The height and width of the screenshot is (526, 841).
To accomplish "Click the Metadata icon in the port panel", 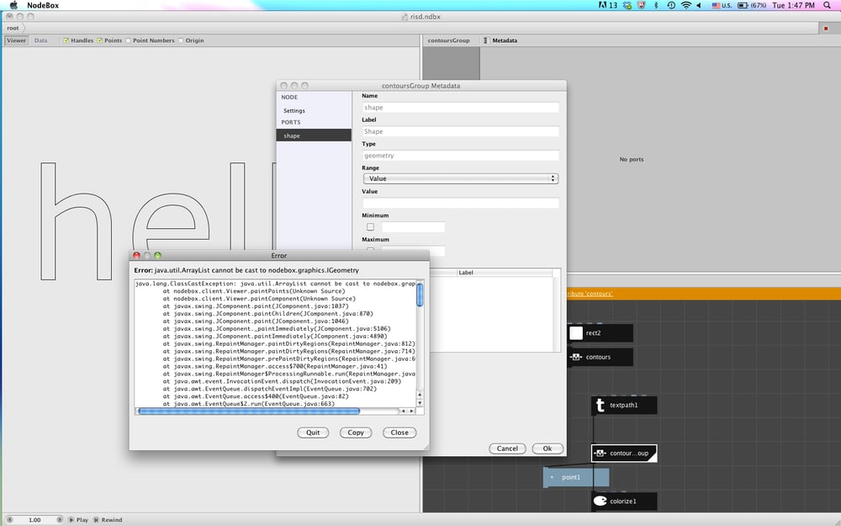I will [486, 40].
